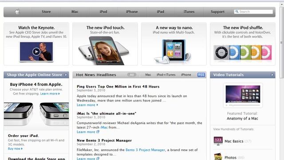This screenshot has width=284, height=160.
Task: Open Shop the Apple Online Store header
Action: 35,75
